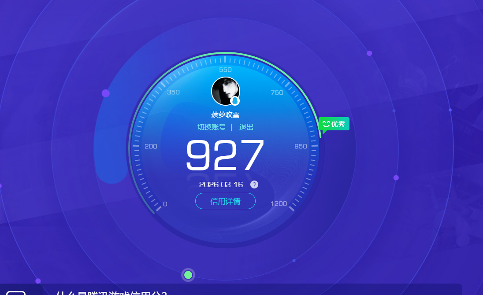Click the 550 mark atop the gauge
Screen dimensions: 483x295
[x=225, y=70]
